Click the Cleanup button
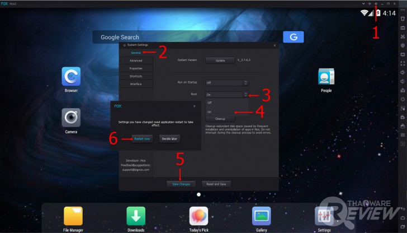The height and width of the screenshot is (233, 407). coord(220,119)
